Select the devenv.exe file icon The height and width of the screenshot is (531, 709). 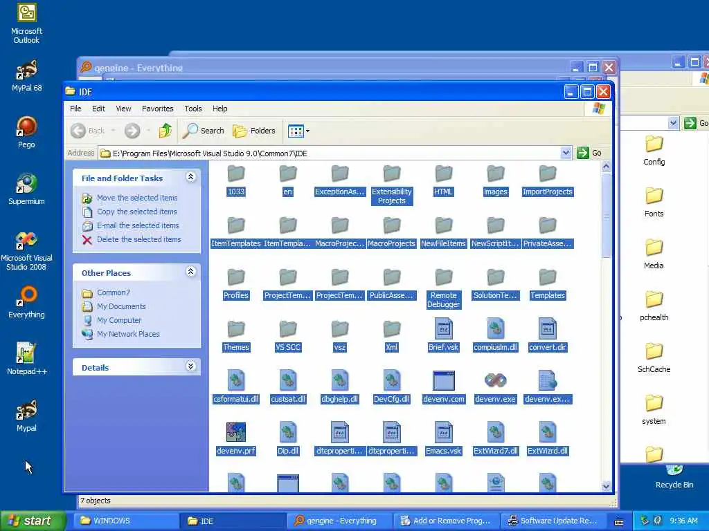point(496,387)
